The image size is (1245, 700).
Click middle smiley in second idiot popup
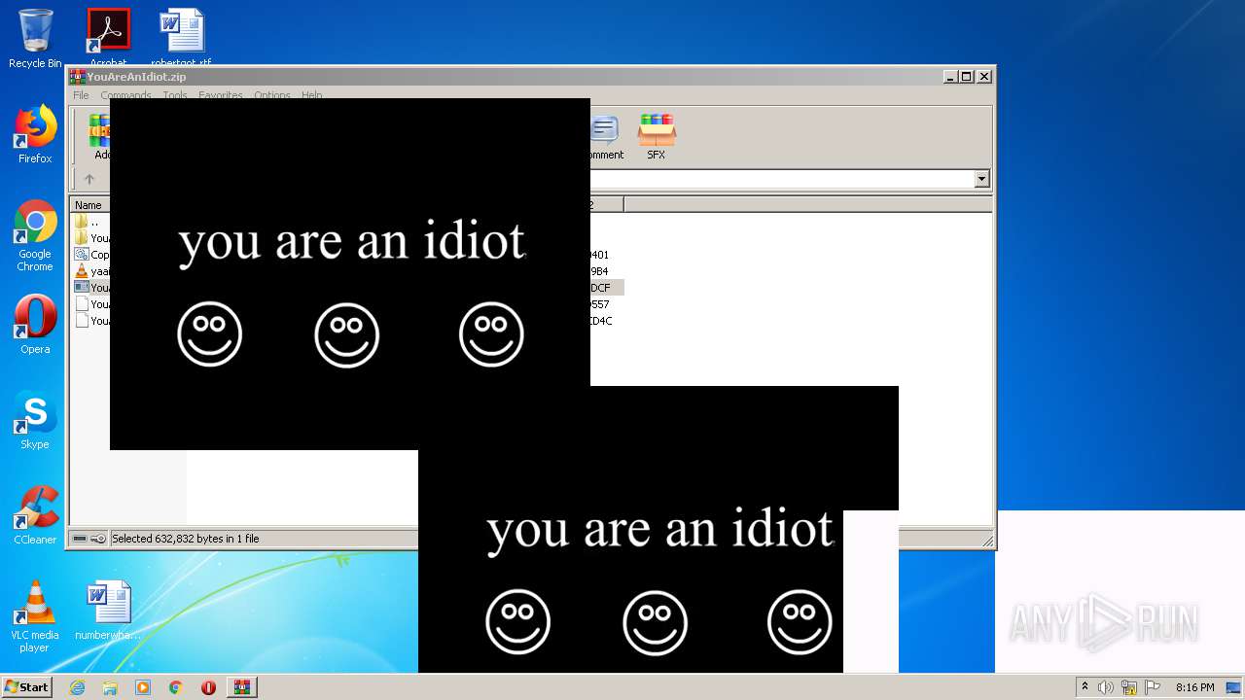655,622
